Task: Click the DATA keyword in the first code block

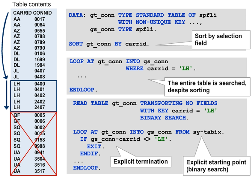Action: [x=77, y=15]
